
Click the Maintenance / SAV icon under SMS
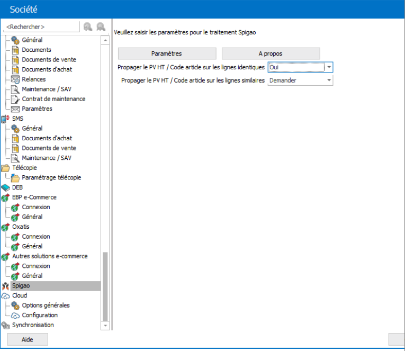15,158
